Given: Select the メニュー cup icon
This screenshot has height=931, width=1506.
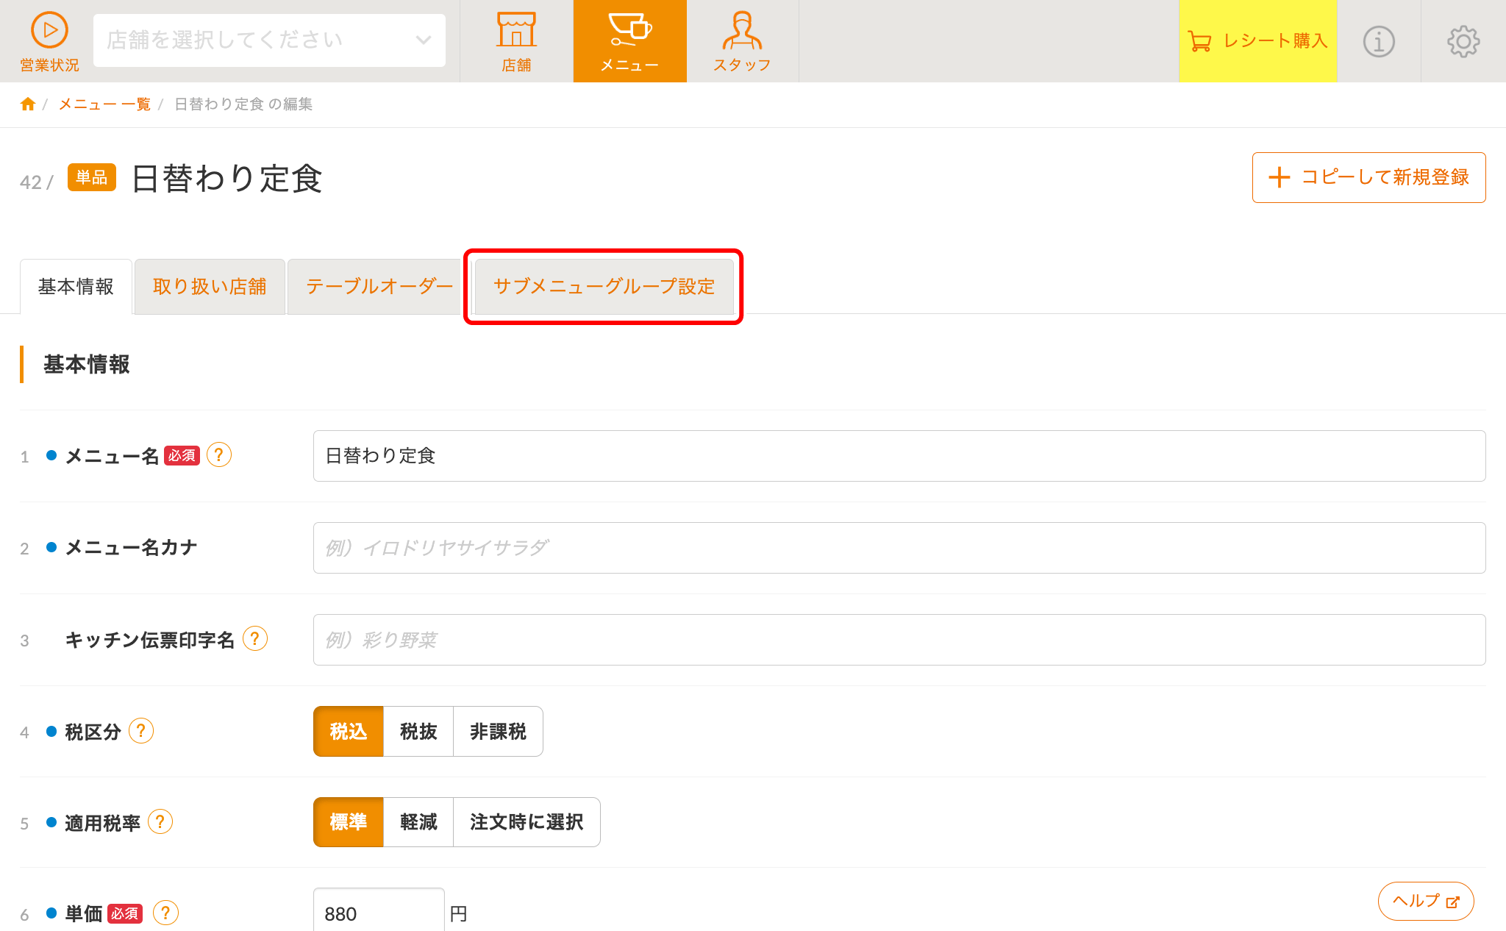Looking at the screenshot, I should click(x=630, y=30).
